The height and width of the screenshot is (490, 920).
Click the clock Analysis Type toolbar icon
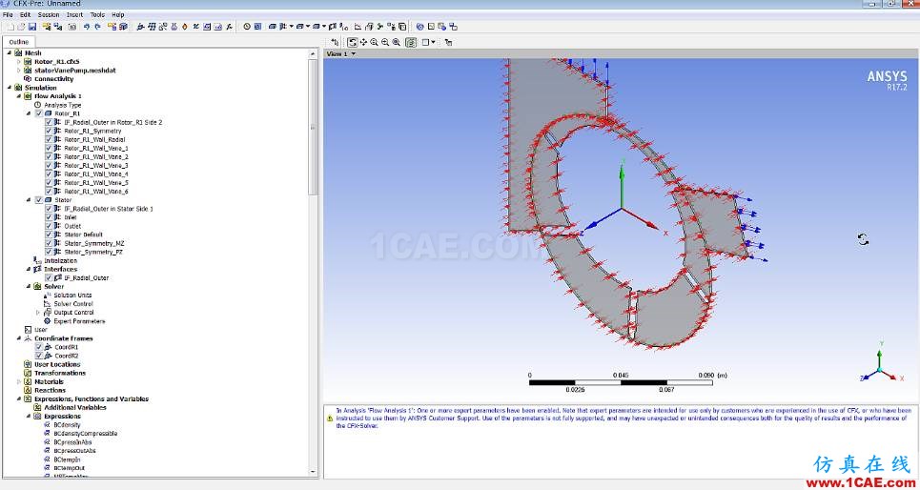point(247,27)
